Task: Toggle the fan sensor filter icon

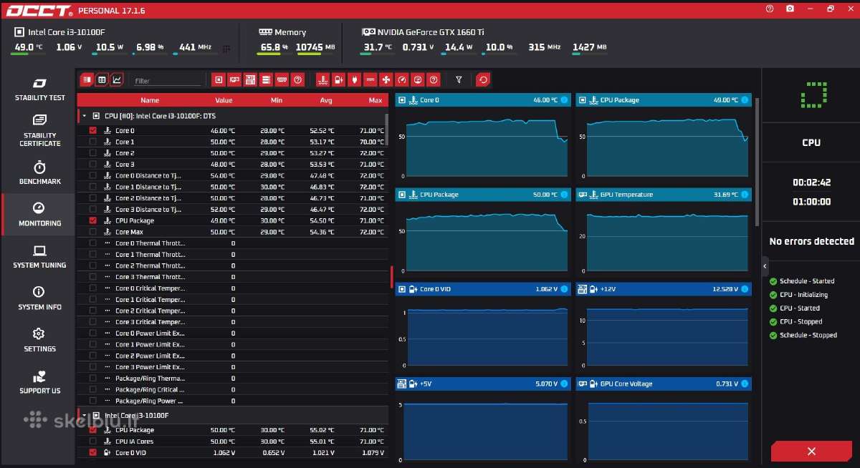Action: click(386, 79)
